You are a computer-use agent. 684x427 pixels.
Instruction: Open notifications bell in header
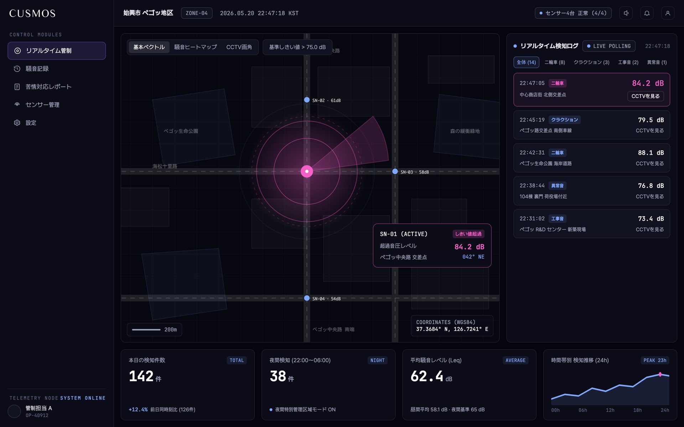647,13
